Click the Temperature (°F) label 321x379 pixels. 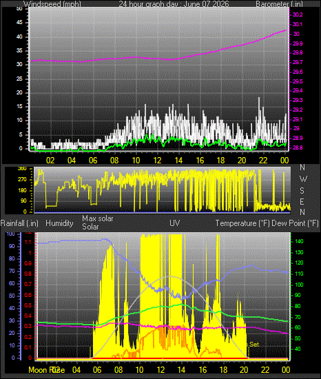coord(242,223)
